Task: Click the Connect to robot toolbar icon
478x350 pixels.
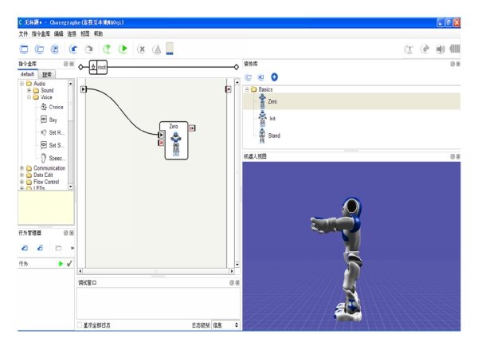Action: pyautogui.click(x=106, y=49)
